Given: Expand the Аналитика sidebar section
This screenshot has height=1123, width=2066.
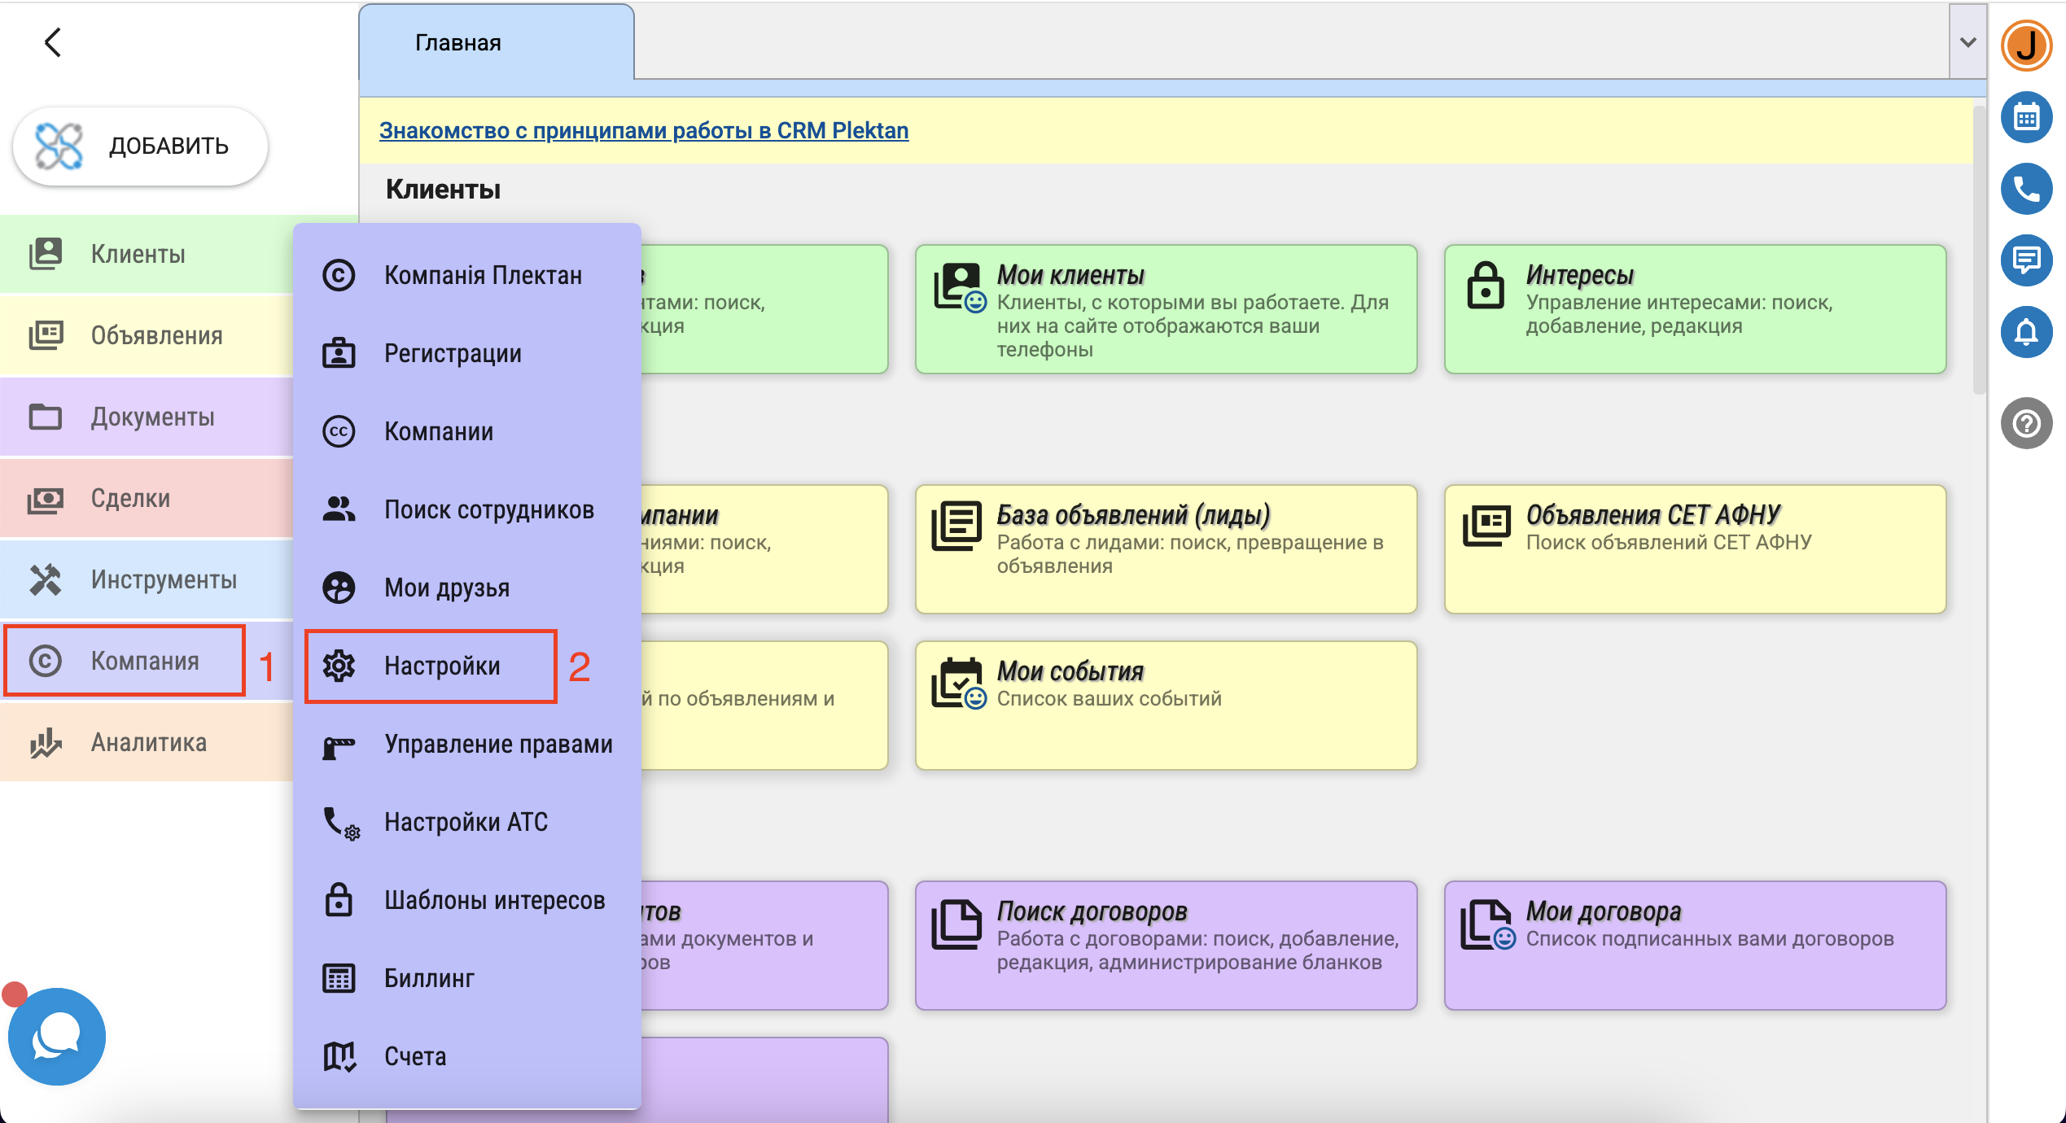Looking at the screenshot, I should [x=148, y=742].
